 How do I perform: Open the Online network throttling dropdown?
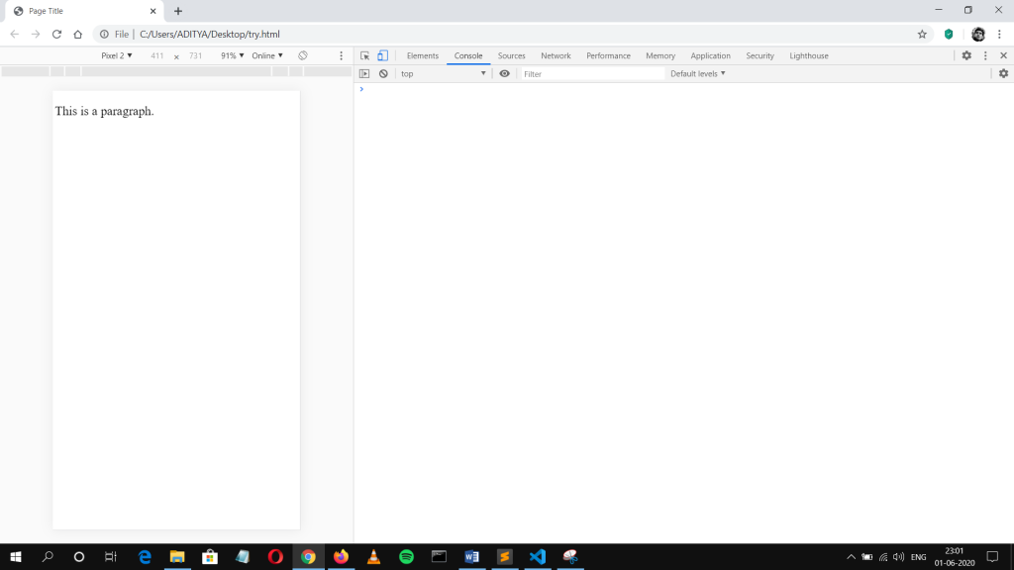267,56
